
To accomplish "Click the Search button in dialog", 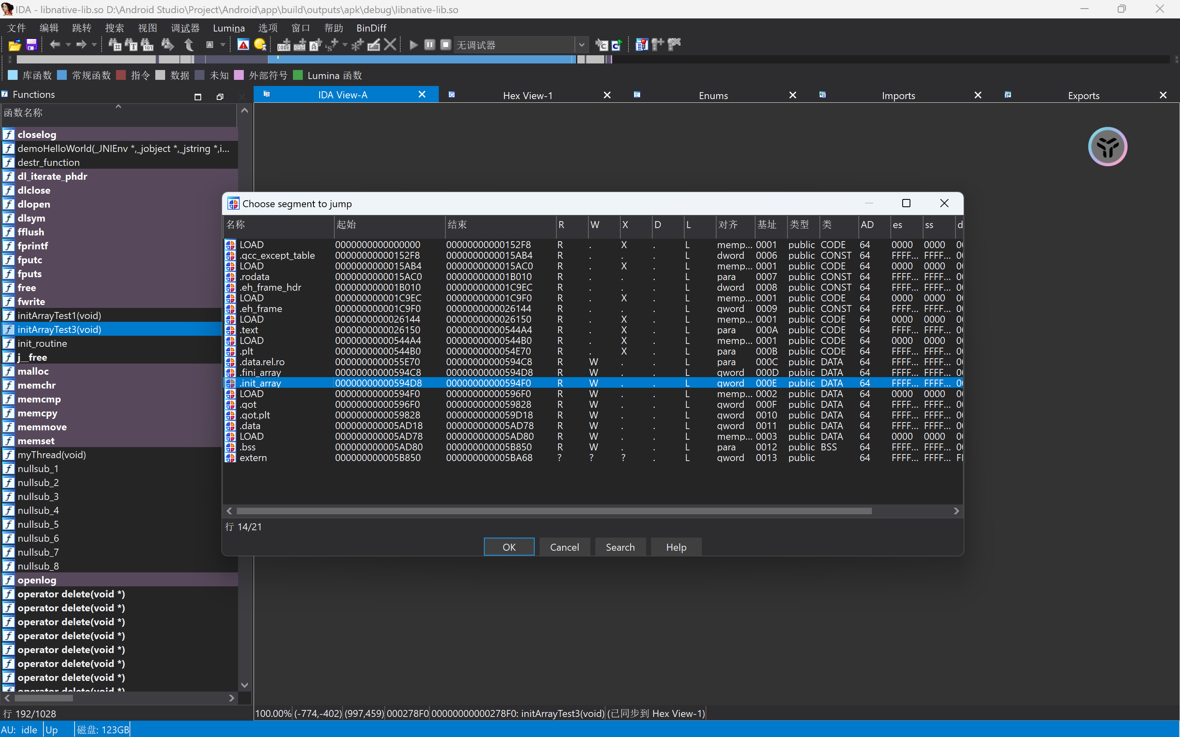I will (620, 547).
